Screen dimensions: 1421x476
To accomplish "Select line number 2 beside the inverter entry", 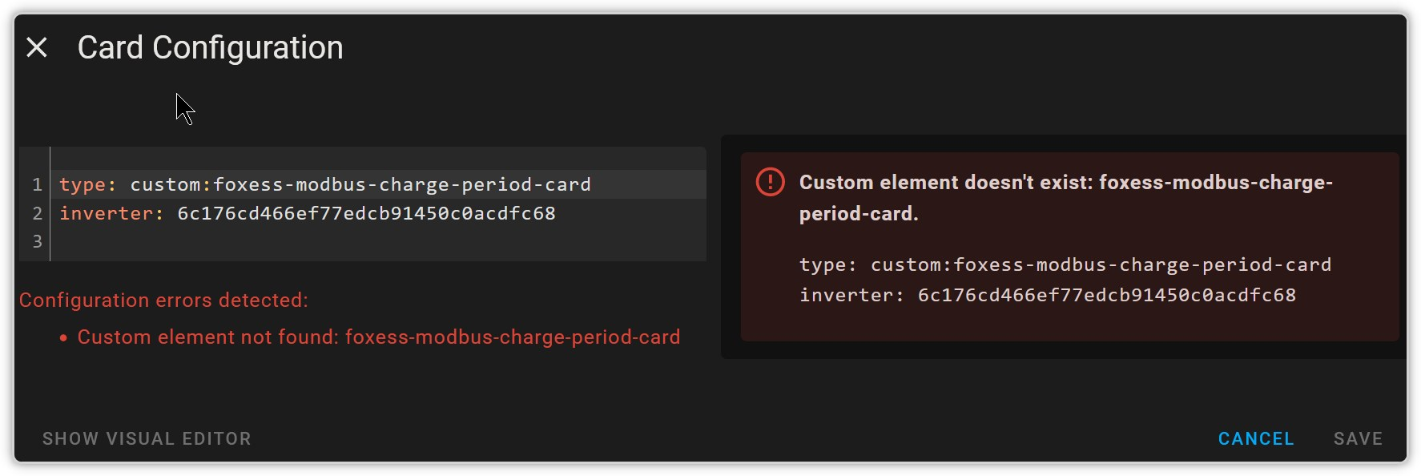I will pos(36,212).
